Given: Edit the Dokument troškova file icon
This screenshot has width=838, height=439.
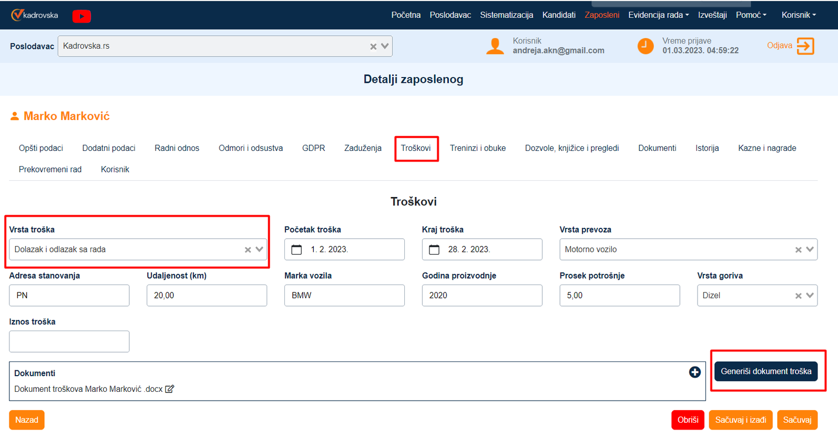Looking at the screenshot, I should [x=170, y=389].
